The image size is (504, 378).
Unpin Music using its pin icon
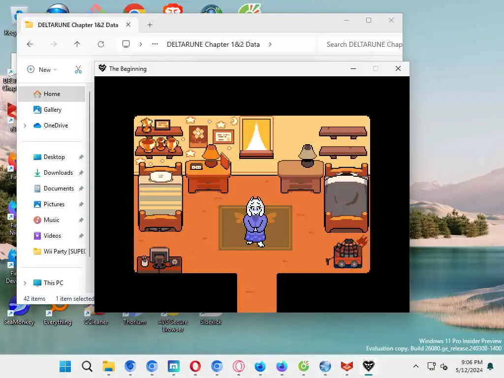click(81, 220)
